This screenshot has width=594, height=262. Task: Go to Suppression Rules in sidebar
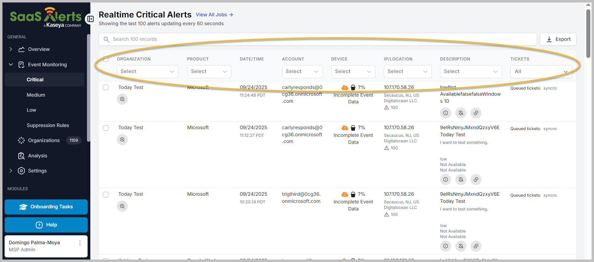point(48,125)
